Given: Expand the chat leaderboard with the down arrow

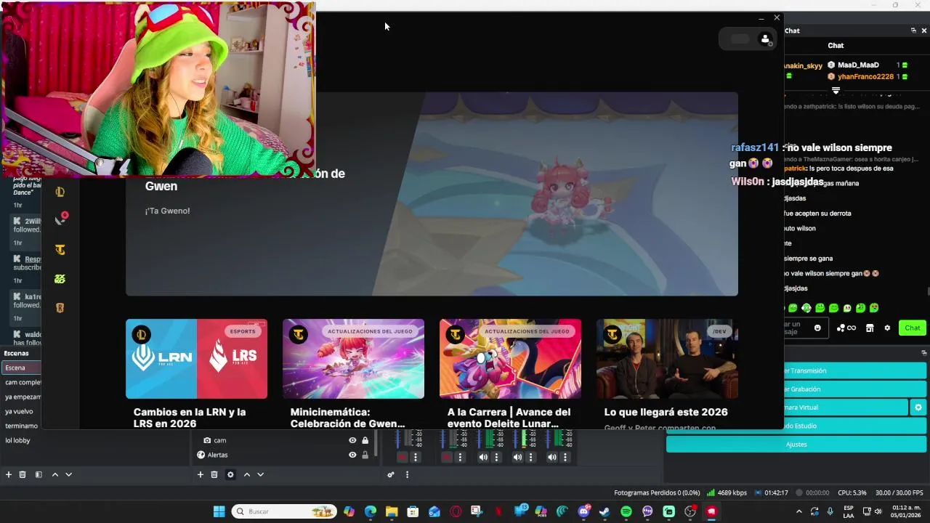Looking at the screenshot, I should pyautogui.click(x=836, y=91).
